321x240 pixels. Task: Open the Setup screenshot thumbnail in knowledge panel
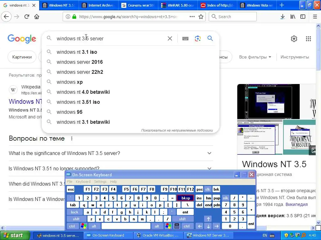[x=268, y=102]
